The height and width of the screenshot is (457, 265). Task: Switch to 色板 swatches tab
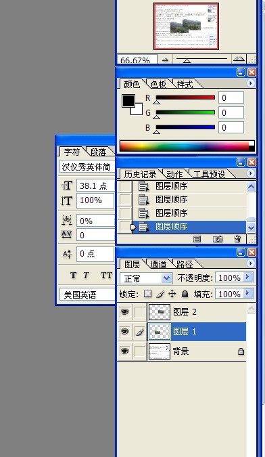click(x=159, y=84)
